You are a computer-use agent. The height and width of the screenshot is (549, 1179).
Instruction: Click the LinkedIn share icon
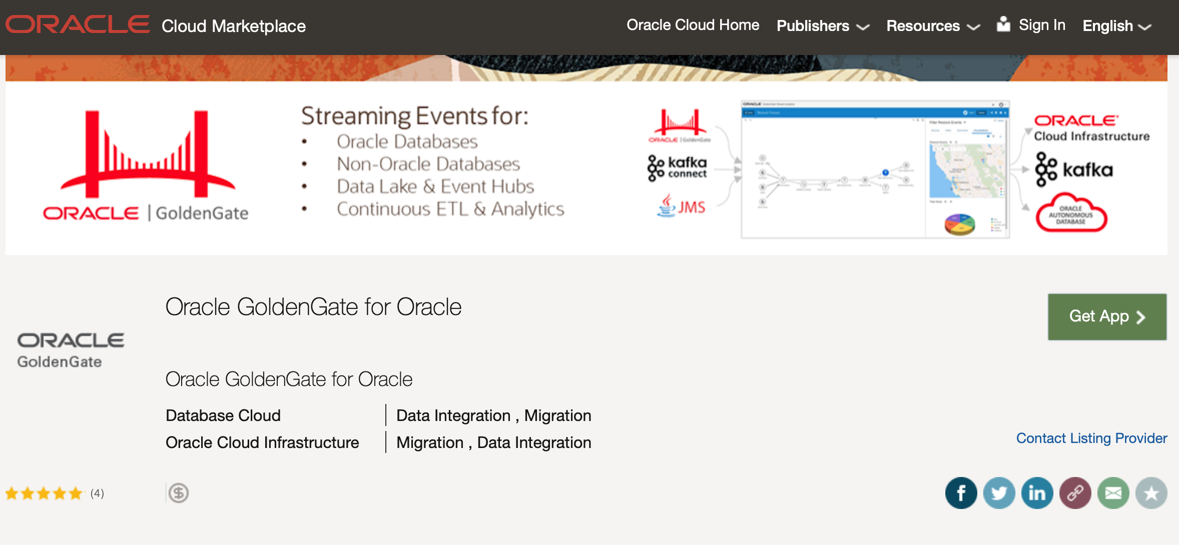(1037, 493)
